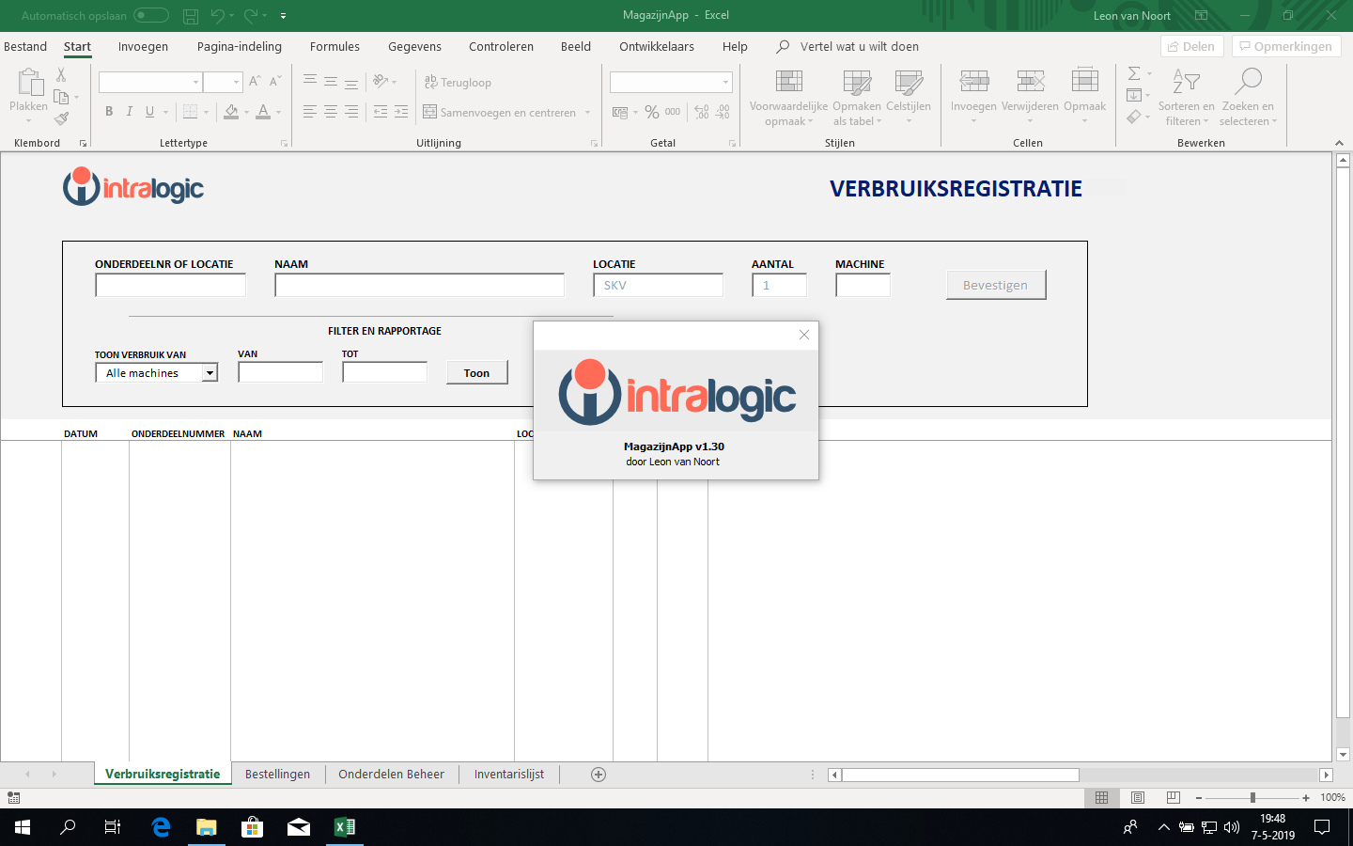Click the Bevestigen button

(x=995, y=285)
